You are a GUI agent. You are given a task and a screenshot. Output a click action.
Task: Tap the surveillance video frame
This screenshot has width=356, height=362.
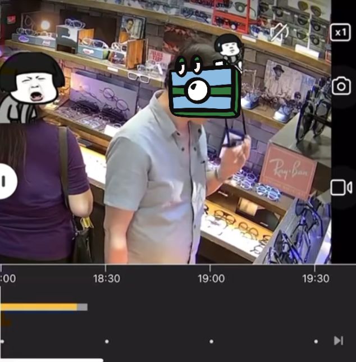pos(166,131)
